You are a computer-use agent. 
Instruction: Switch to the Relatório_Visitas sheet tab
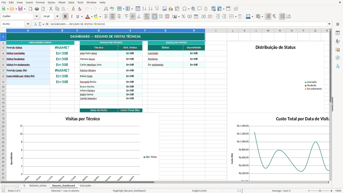[x=38, y=186]
